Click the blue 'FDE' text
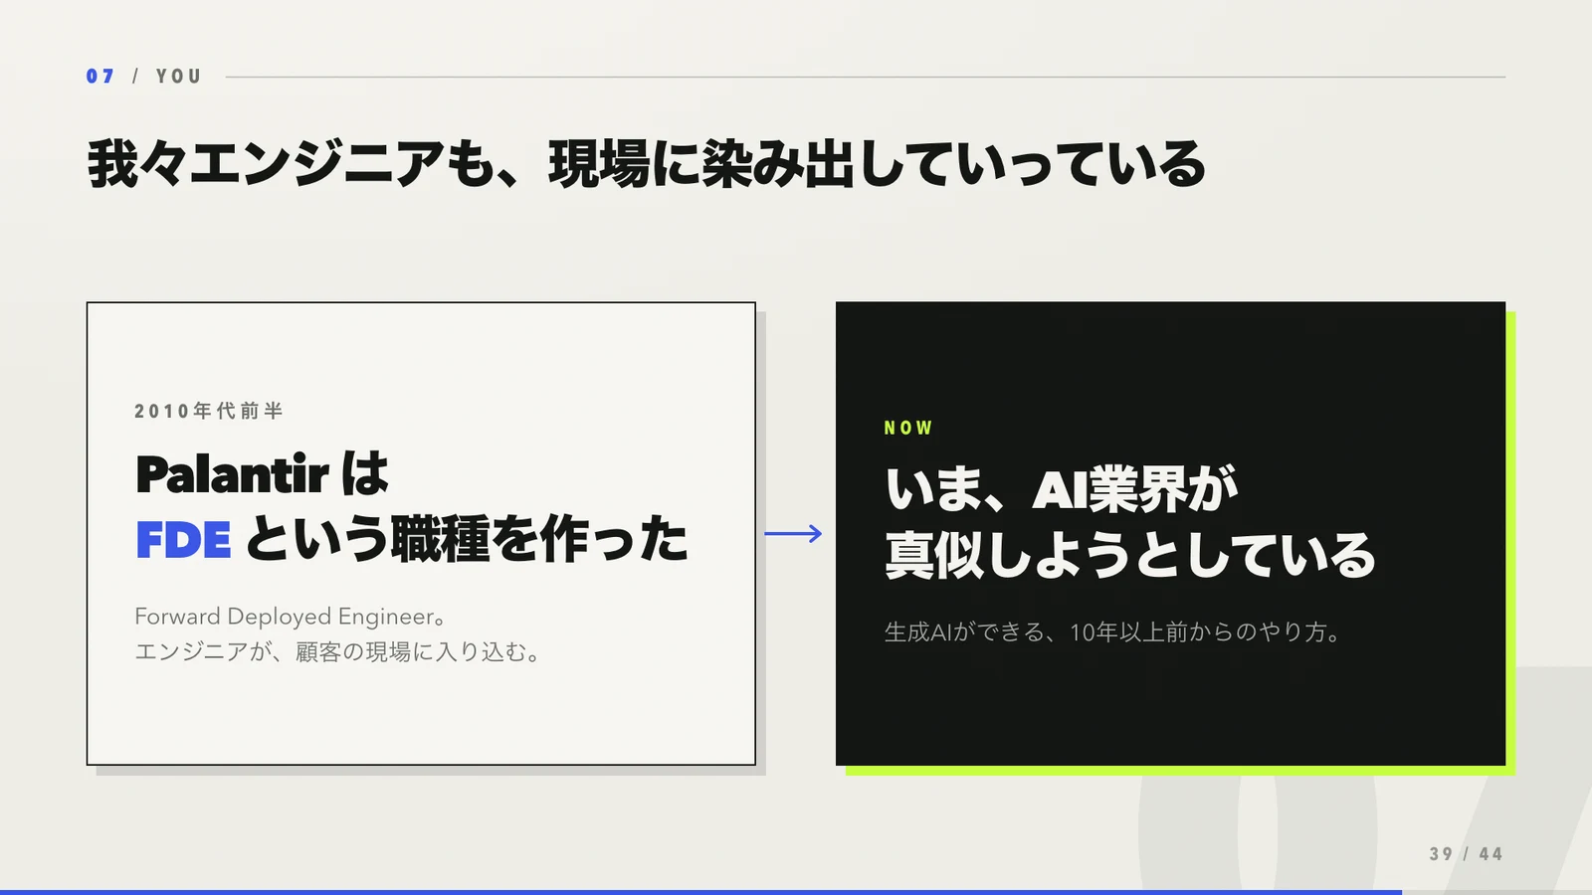 183,540
